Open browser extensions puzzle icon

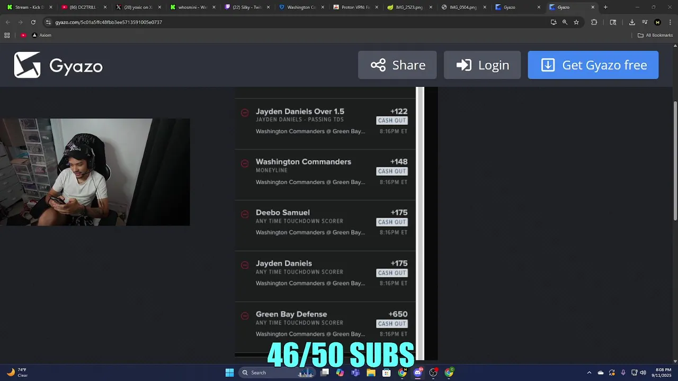594,22
